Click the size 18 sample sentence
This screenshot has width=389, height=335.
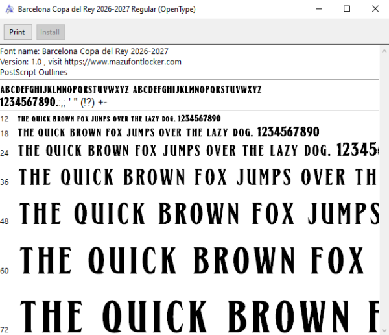tap(169, 132)
